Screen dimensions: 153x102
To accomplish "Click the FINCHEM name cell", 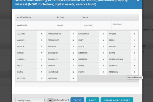I will click(x=58, y=46).
